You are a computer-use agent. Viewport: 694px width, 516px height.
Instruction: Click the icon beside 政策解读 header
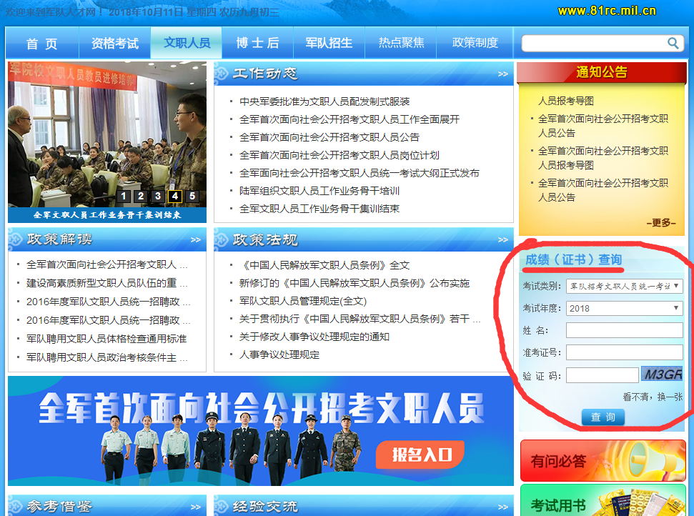14,239
